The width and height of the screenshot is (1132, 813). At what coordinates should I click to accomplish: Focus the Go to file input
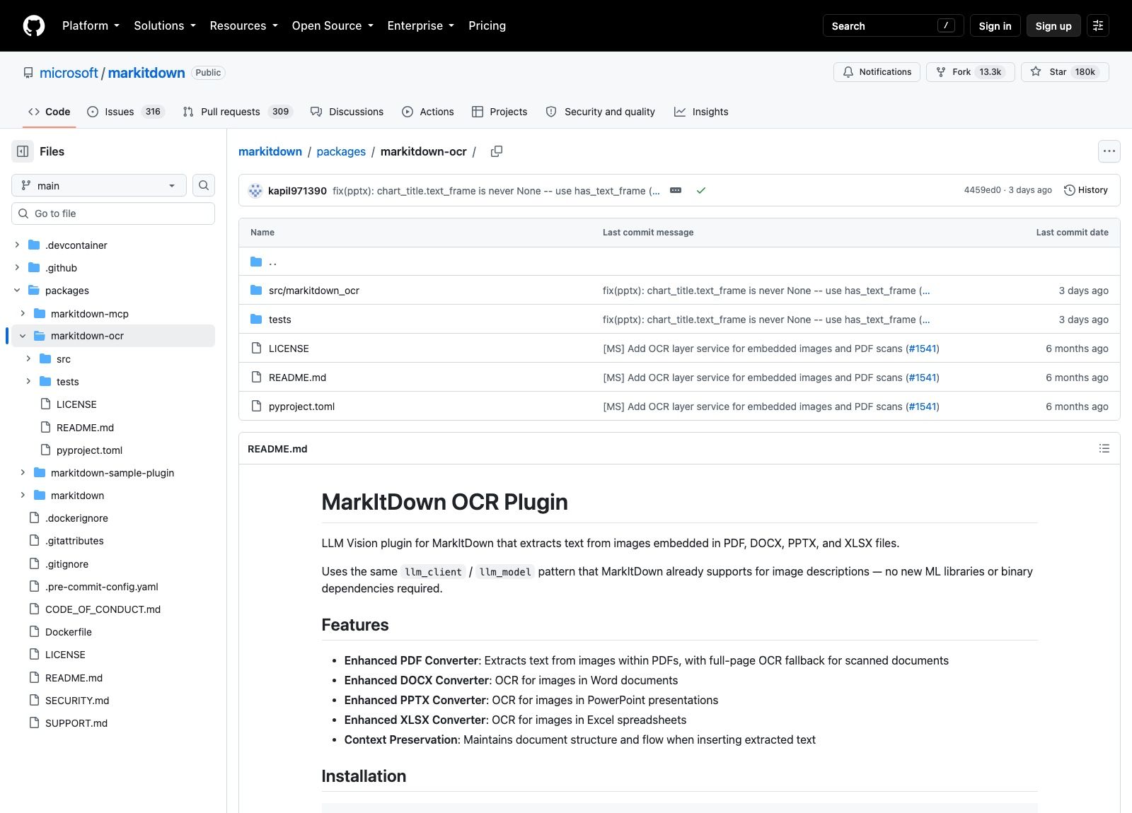113,214
